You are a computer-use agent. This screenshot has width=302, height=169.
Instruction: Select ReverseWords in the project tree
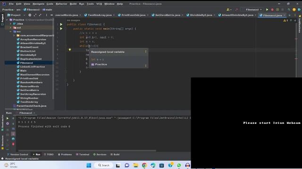pos(29,86)
